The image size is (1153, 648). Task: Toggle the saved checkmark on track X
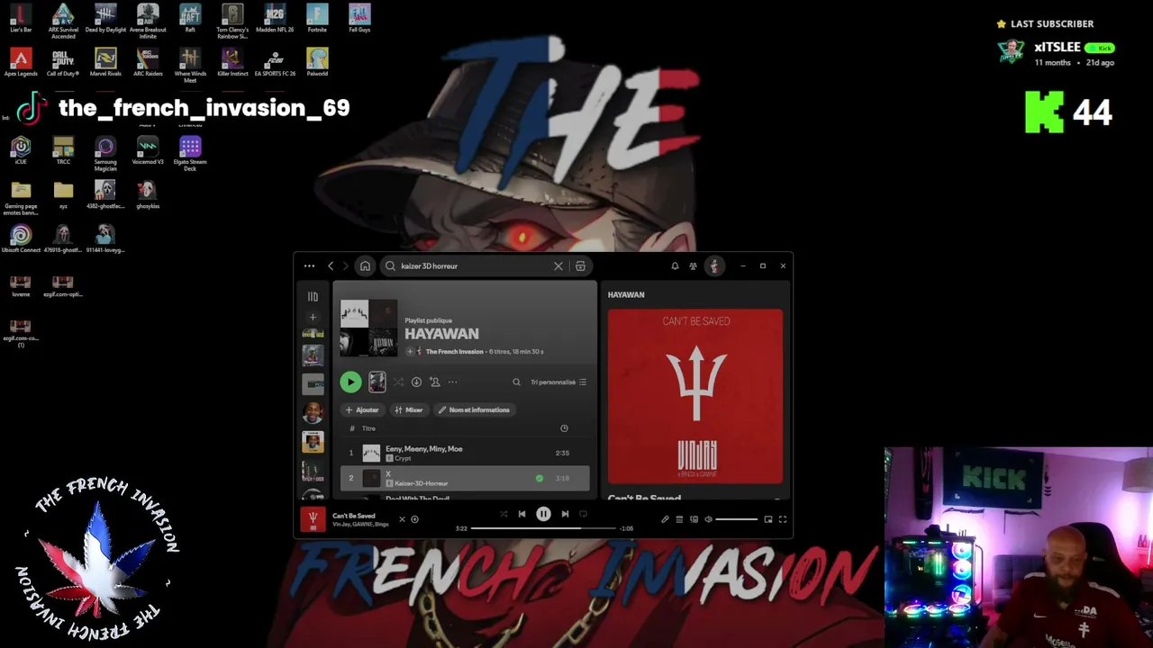tap(540, 478)
